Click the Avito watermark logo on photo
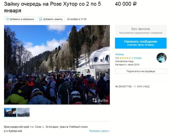 100,100
